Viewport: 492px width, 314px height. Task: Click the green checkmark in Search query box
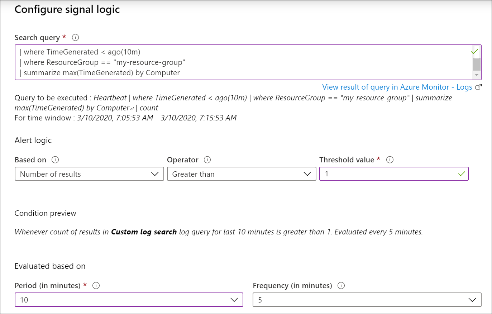click(x=474, y=52)
